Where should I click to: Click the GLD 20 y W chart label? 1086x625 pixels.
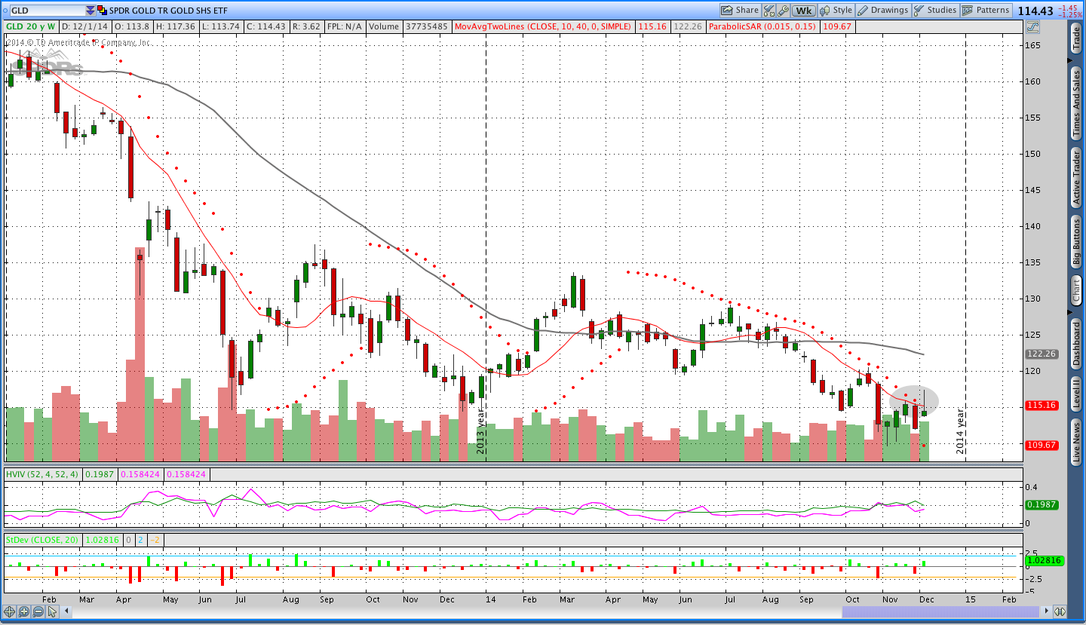30,26
